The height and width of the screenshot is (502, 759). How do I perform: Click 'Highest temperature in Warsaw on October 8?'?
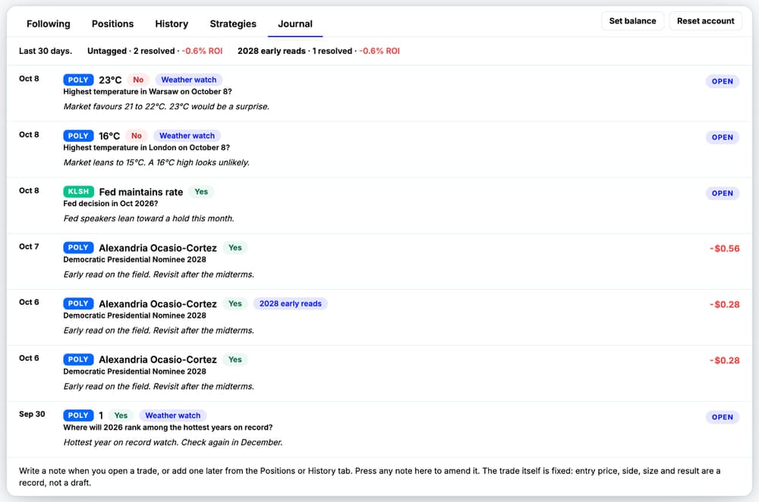[148, 92]
